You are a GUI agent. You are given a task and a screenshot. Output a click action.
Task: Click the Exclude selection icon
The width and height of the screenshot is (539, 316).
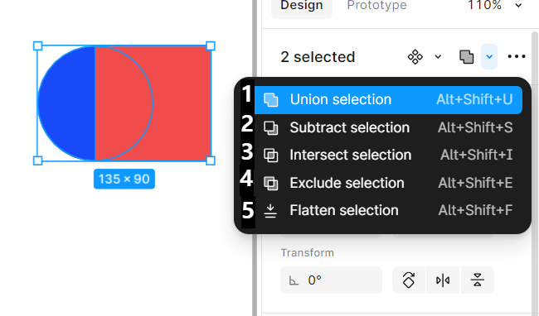[271, 183]
